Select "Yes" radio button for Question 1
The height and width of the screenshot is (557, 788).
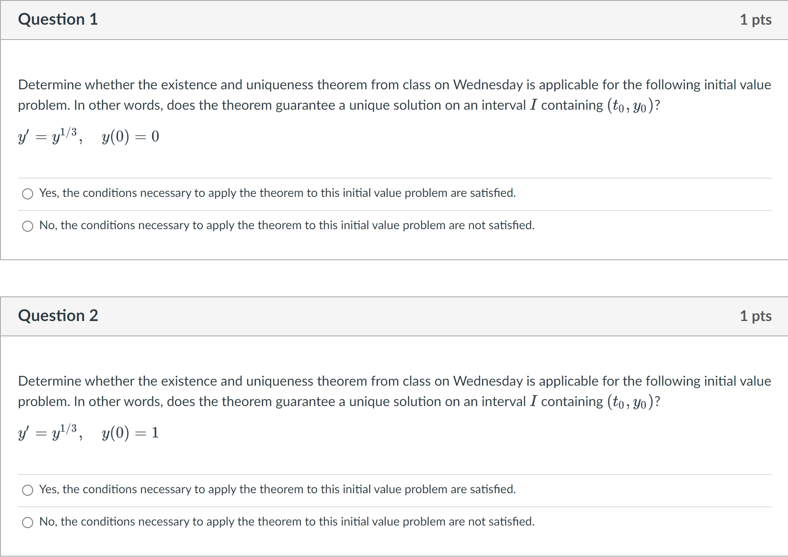pyautogui.click(x=28, y=193)
